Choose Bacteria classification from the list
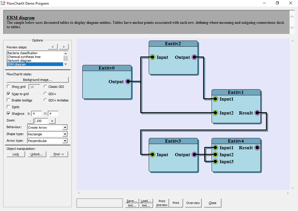Image resolution: width=298 pixels, height=211 pixels. click(x=22, y=53)
